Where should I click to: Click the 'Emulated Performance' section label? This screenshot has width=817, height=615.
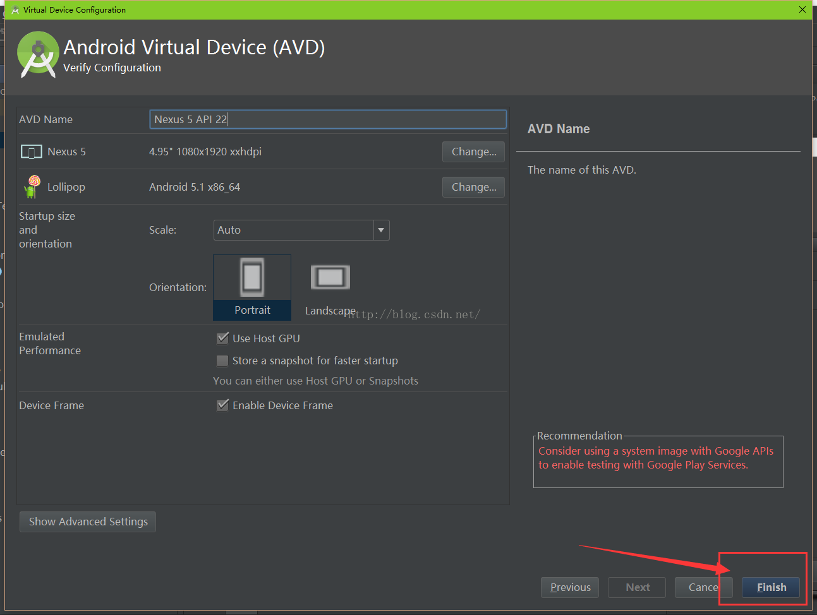pyautogui.click(x=50, y=343)
